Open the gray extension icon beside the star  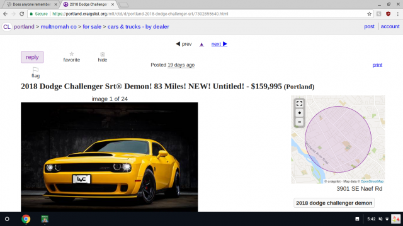379,14
